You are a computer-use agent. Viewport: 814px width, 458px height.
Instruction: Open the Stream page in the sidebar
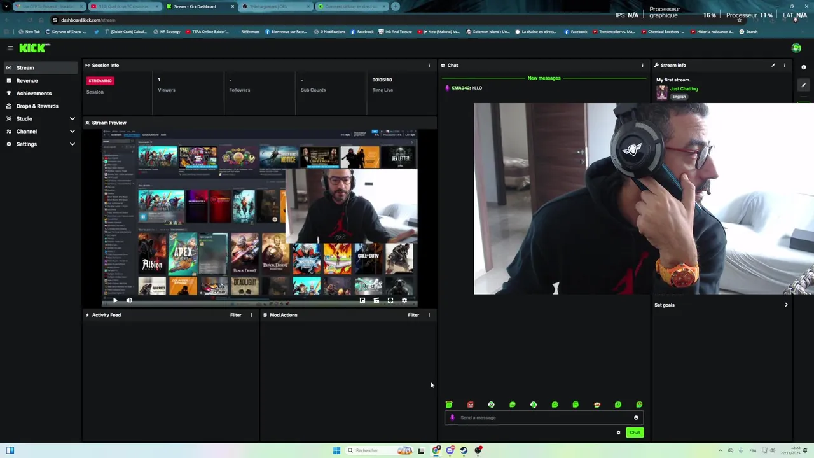(x=39, y=68)
